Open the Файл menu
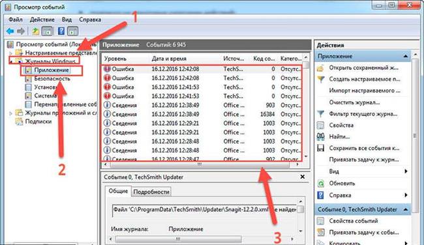This screenshot has height=245, width=424. click(x=16, y=20)
